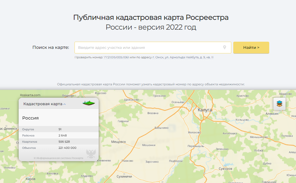Click Зеленино label on map

(x=222, y=149)
